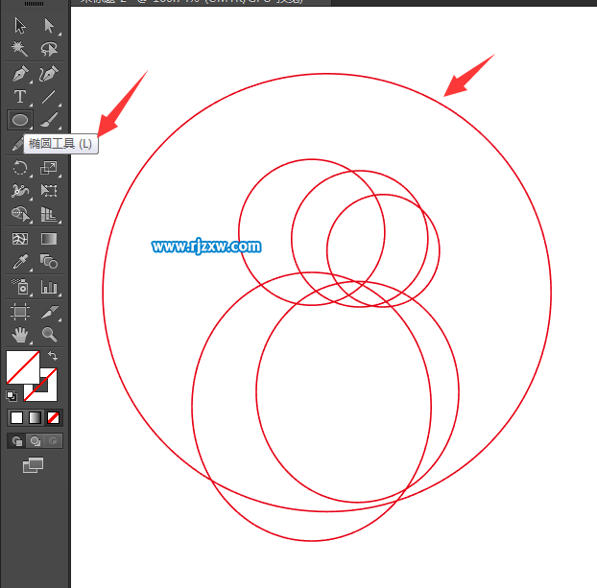Select the Scale tool
Image resolution: width=597 pixels, height=588 pixels.
pos(49,168)
